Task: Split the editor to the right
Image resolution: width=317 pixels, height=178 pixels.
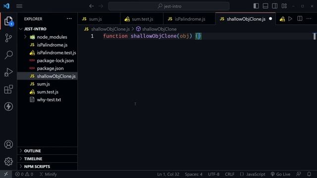Action: pos(300,19)
